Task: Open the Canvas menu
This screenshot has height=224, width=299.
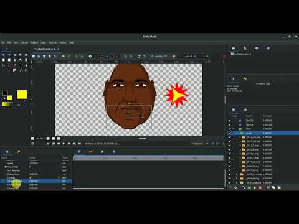Action: pyautogui.click(x=24, y=42)
